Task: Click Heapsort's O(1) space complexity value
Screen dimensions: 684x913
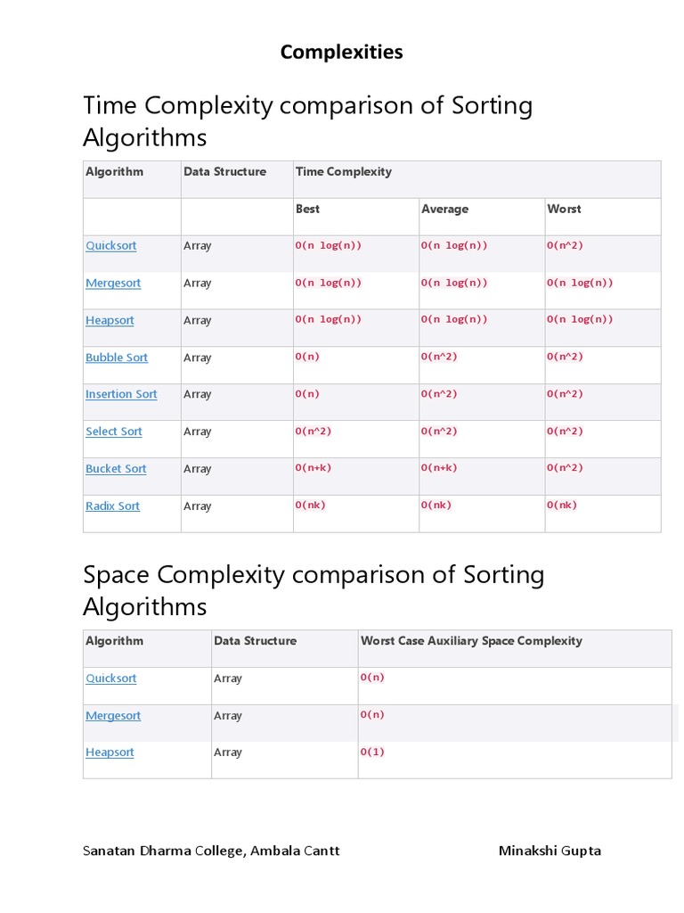Action: 372,753
